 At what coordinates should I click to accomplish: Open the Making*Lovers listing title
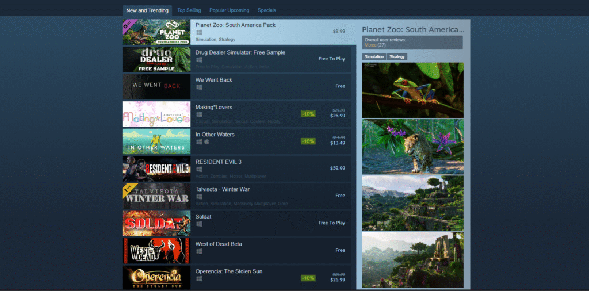click(214, 108)
